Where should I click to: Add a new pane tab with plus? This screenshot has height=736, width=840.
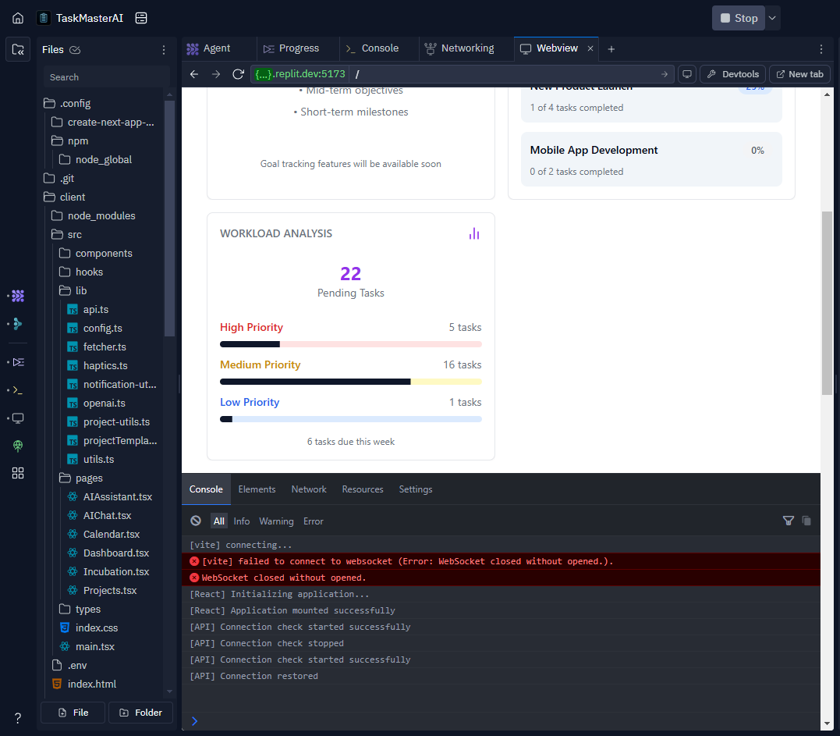tap(611, 49)
